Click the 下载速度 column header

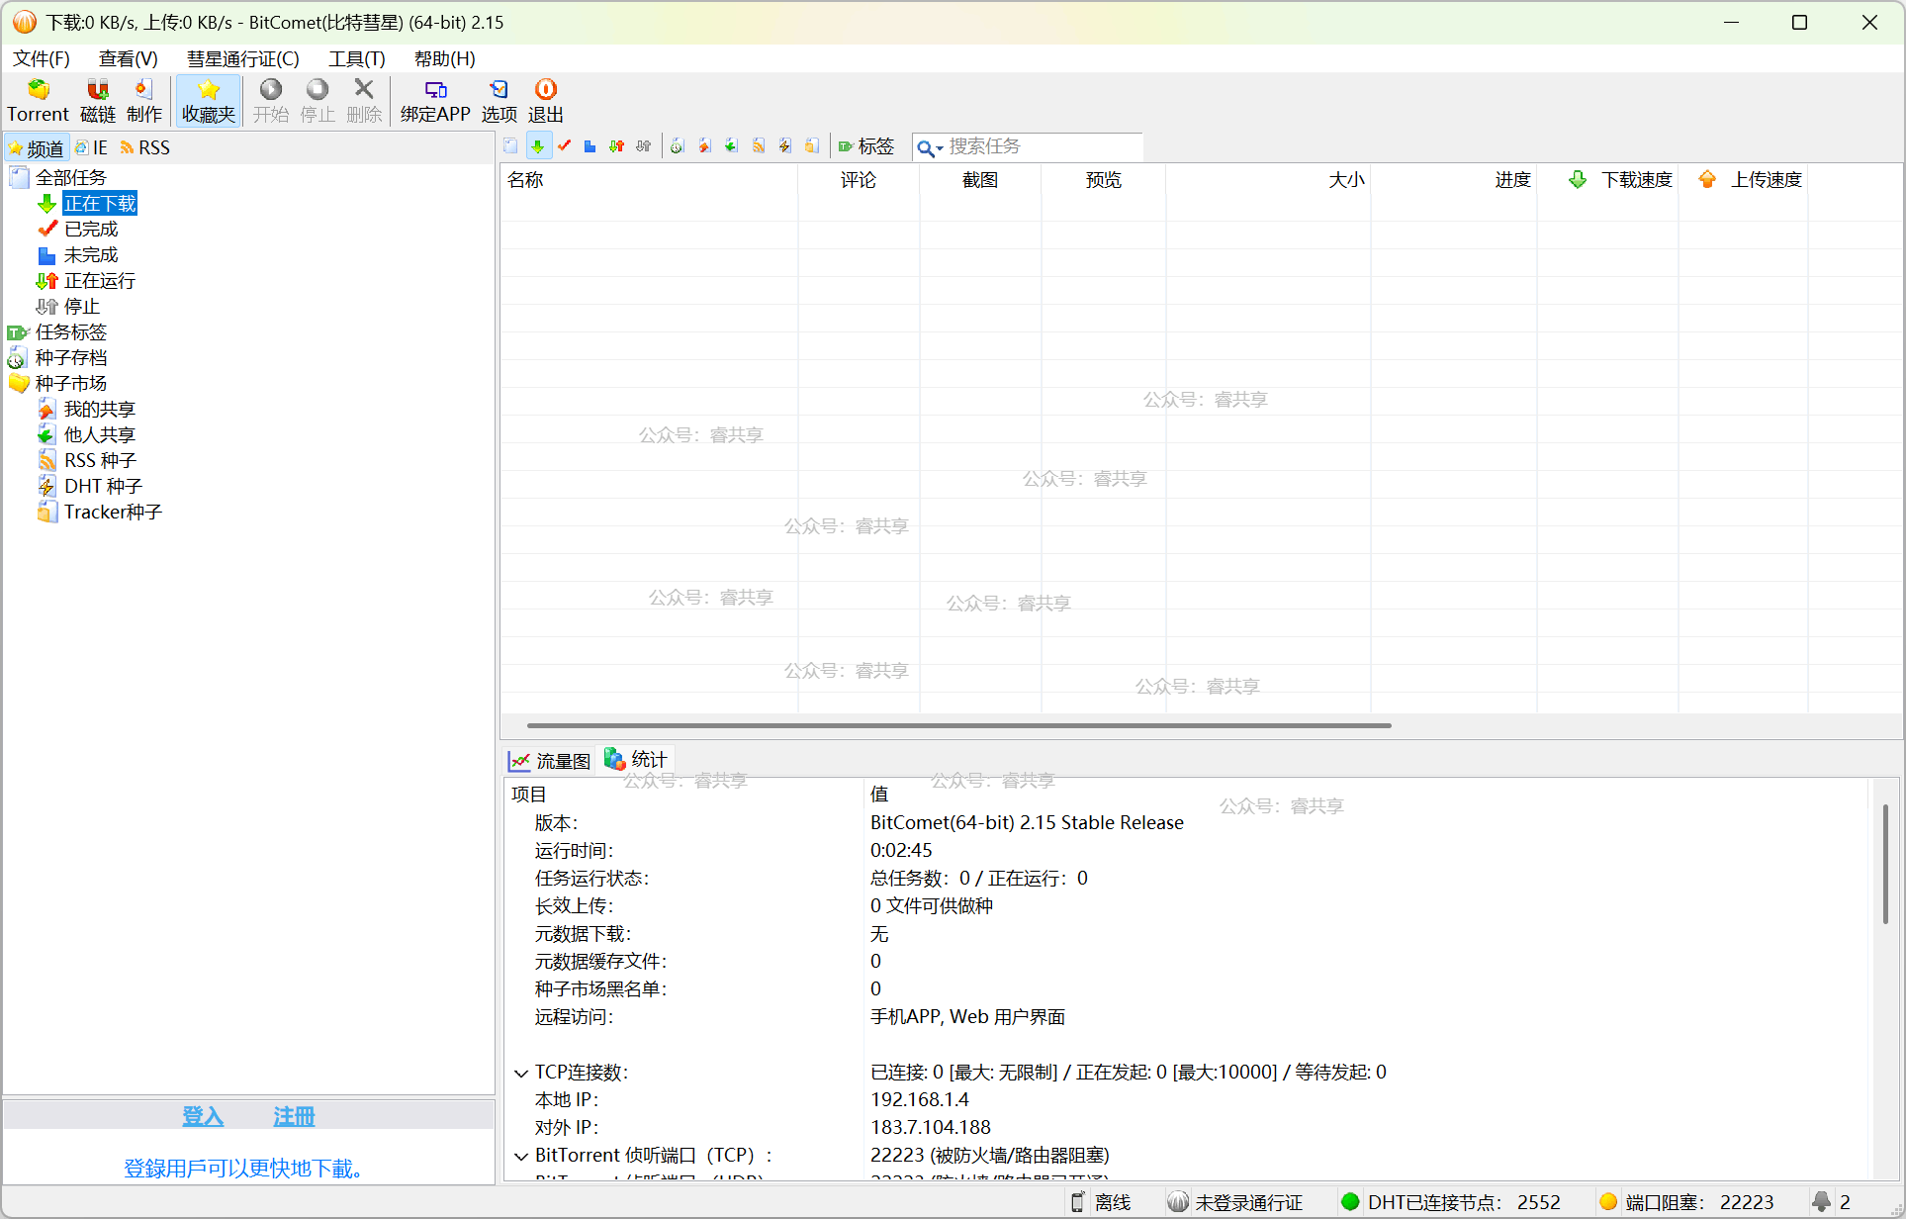[1608, 180]
